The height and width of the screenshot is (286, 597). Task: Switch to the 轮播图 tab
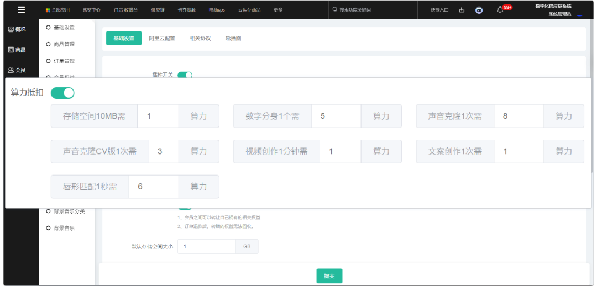pyautogui.click(x=233, y=39)
